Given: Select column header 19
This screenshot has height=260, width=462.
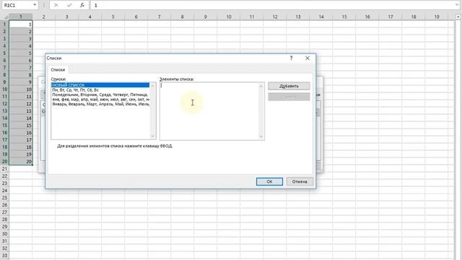Looking at the screenshot, I should click(437, 17).
